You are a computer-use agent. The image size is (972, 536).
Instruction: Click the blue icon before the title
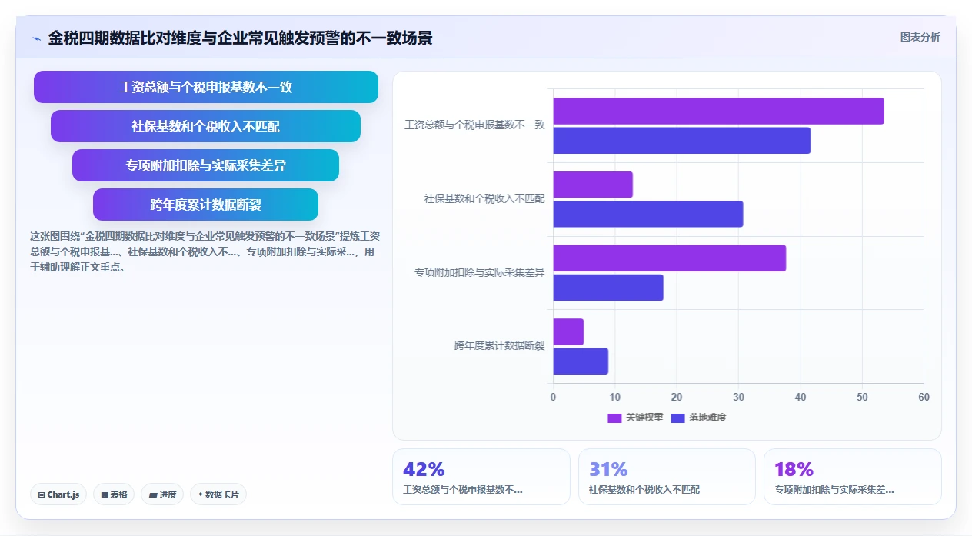[36, 38]
